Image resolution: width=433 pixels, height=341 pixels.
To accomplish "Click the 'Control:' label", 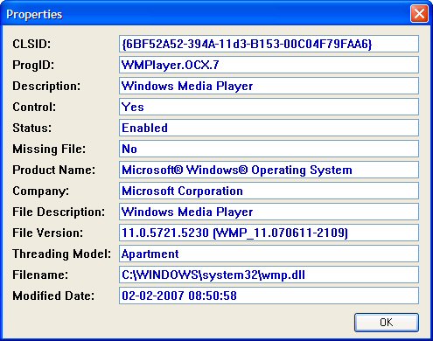I will tap(34, 108).
